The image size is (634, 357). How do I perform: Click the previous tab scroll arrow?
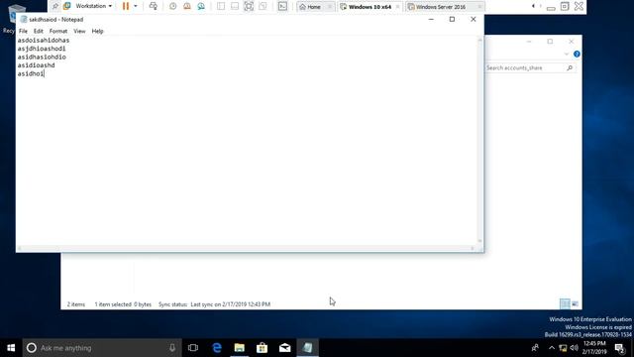click(533, 6)
